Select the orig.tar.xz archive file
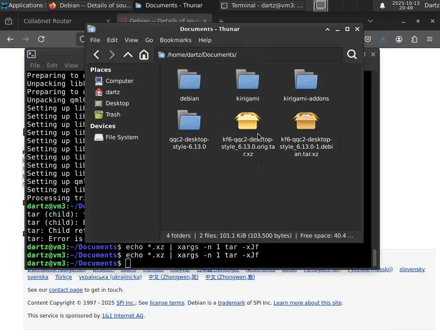Viewport: 440px width, 330px height. click(248, 134)
